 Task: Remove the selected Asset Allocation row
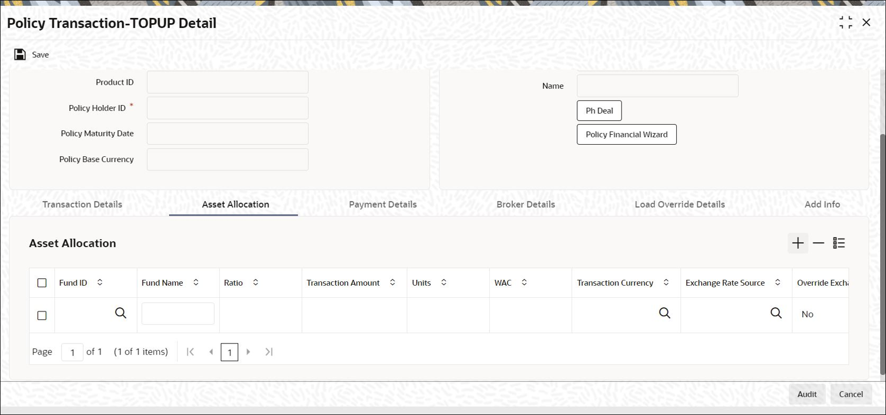pos(819,243)
